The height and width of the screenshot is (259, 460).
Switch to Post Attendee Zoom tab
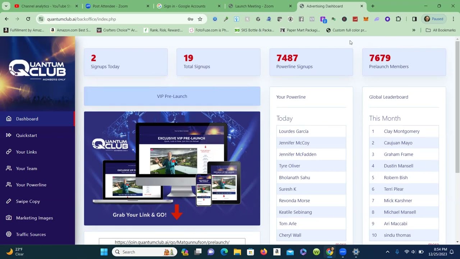[x=118, y=6]
